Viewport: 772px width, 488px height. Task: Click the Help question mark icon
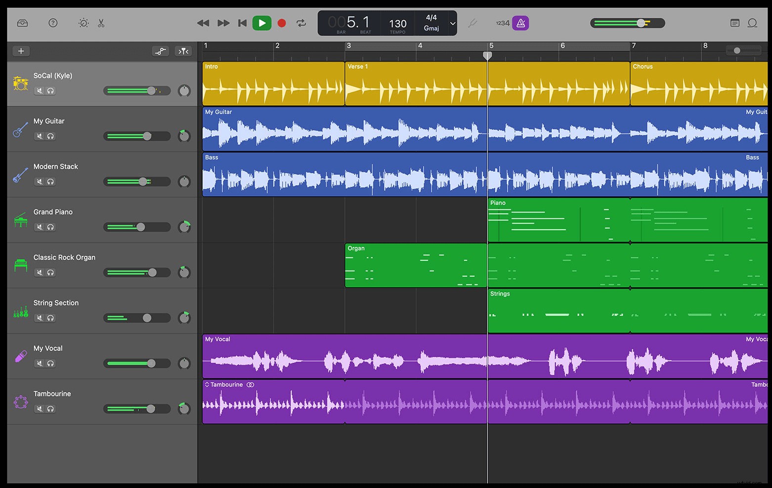[53, 23]
